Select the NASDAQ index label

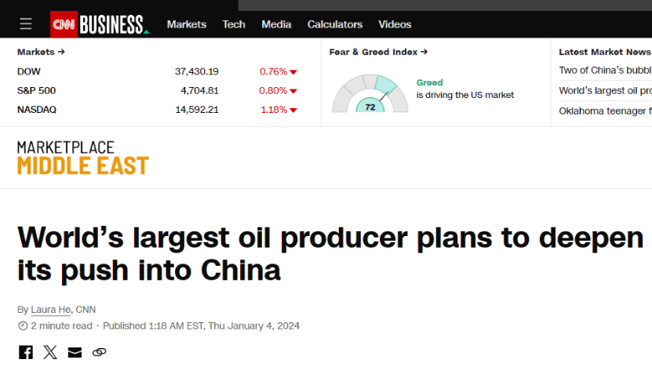(37, 110)
